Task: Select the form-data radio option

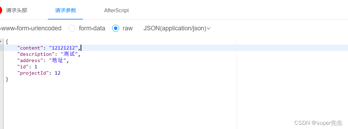Action: point(72,28)
